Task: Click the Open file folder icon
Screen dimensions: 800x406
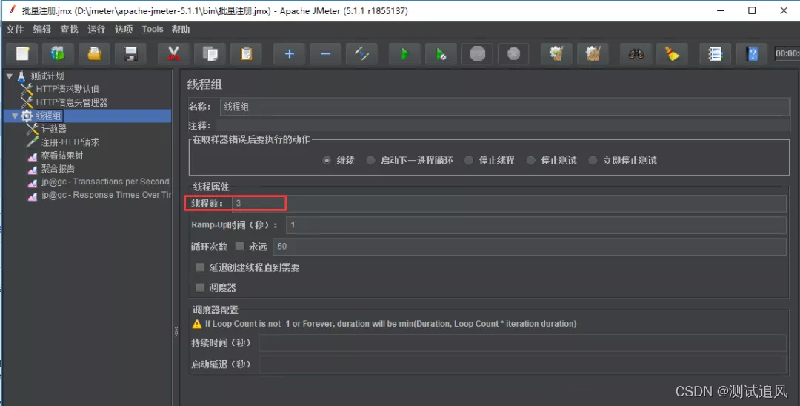Action: 94,53
